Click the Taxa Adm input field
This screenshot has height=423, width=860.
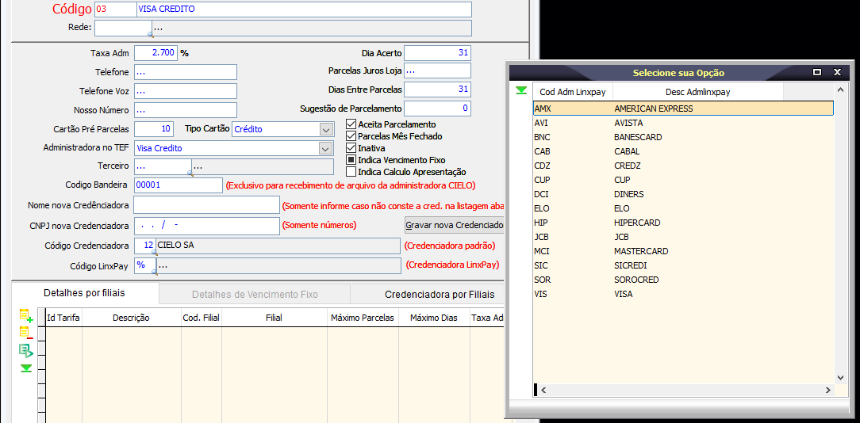(155, 53)
